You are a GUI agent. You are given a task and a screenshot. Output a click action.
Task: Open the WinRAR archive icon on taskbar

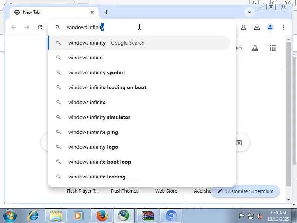[x=148, y=216]
